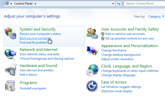Open Back up your computer link
165x98 pixels.
tap(35, 38)
